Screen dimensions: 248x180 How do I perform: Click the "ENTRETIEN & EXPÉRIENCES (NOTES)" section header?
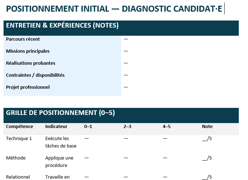pyautogui.click(x=62, y=25)
